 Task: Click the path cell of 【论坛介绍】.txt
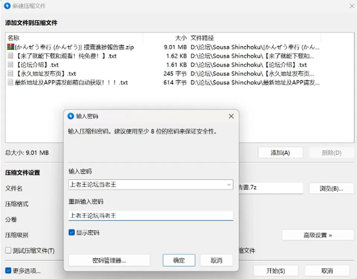(x=249, y=65)
